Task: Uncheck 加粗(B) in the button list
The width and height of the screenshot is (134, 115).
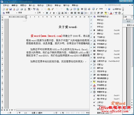Action: tap(106, 30)
